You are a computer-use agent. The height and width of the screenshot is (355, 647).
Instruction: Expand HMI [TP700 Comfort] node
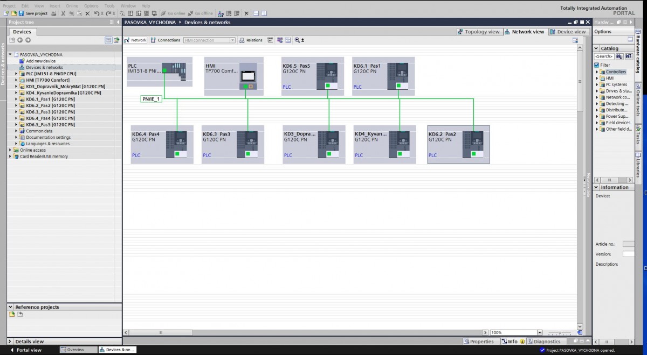(16, 80)
